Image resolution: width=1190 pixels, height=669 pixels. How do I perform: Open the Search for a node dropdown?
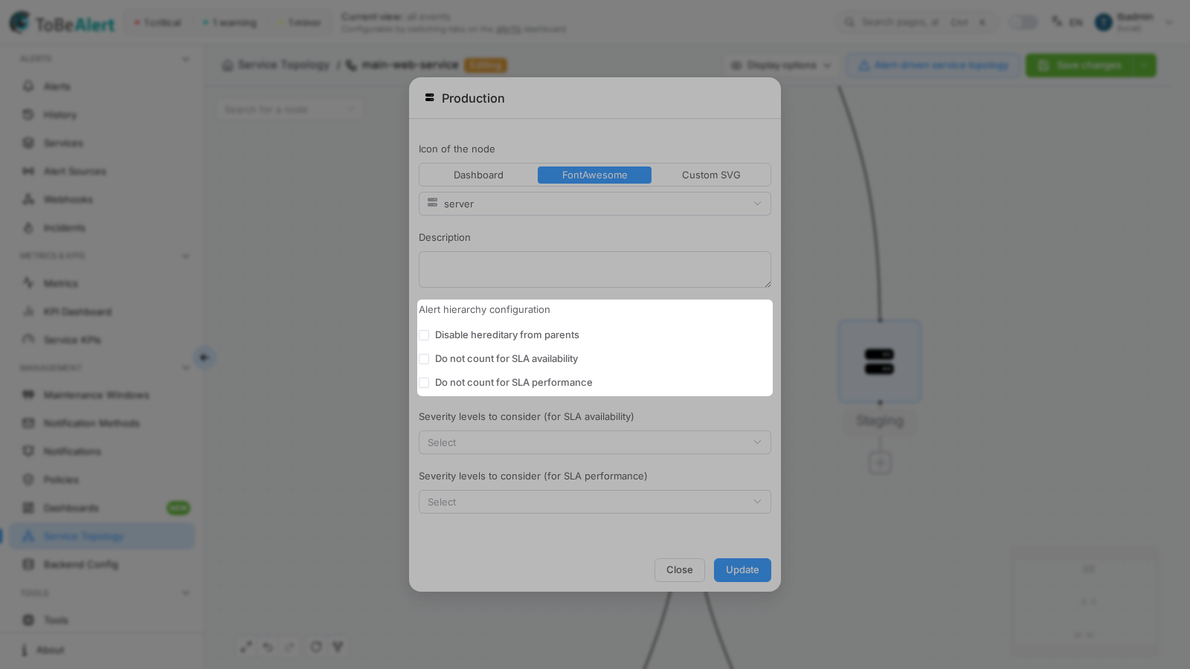pos(290,110)
